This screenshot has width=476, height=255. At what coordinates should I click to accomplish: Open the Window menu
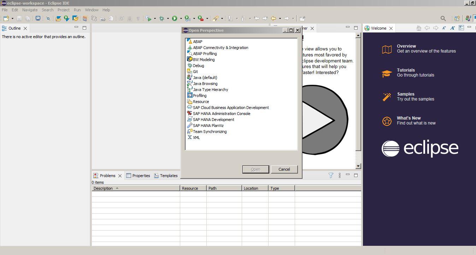(92, 10)
